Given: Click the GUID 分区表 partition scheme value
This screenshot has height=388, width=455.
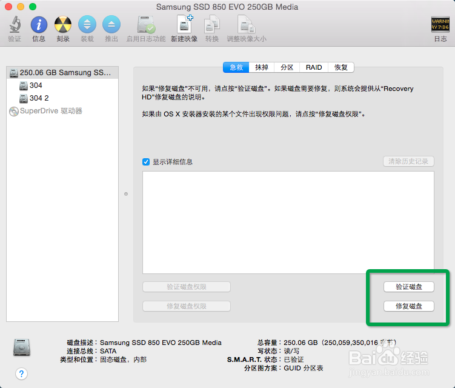Looking at the screenshot, I should (304, 368).
